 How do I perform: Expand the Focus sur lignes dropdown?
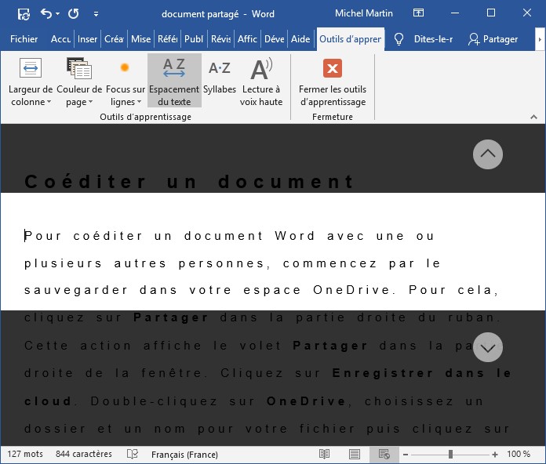pyautogui.click(x=126, y=102)
